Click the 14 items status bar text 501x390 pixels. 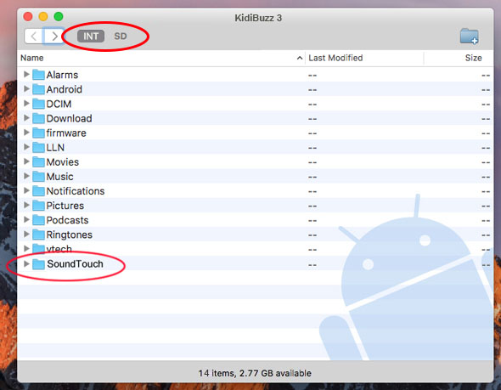click(255, 373)
